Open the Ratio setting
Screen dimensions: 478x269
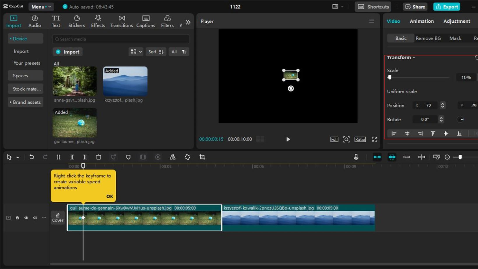tap(360, 139)
